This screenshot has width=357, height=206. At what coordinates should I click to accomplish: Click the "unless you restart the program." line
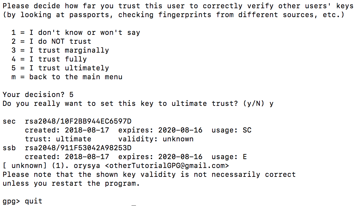(x=71, y=183)
